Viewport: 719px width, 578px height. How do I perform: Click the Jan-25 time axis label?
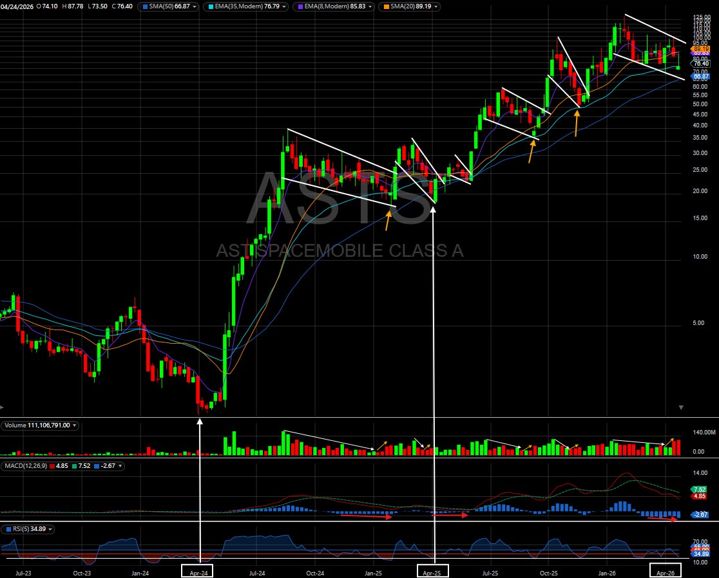click(373, 573)
